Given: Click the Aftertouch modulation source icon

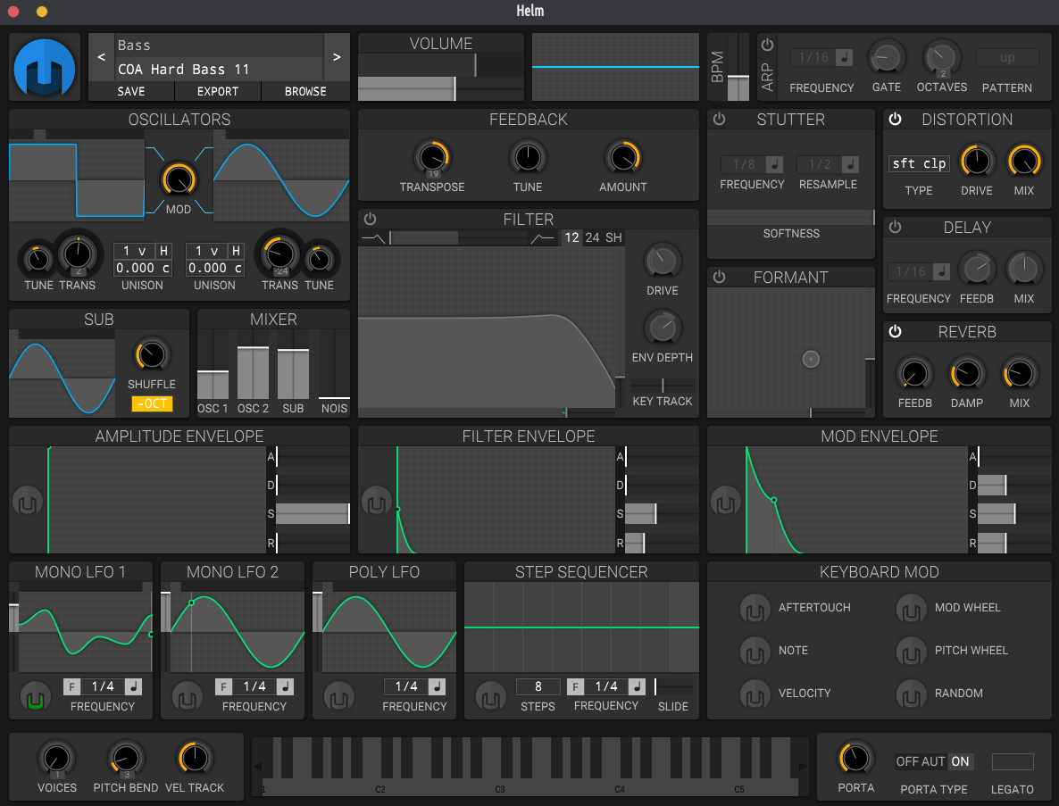Looking at the screenshot, I should (755, 608).
